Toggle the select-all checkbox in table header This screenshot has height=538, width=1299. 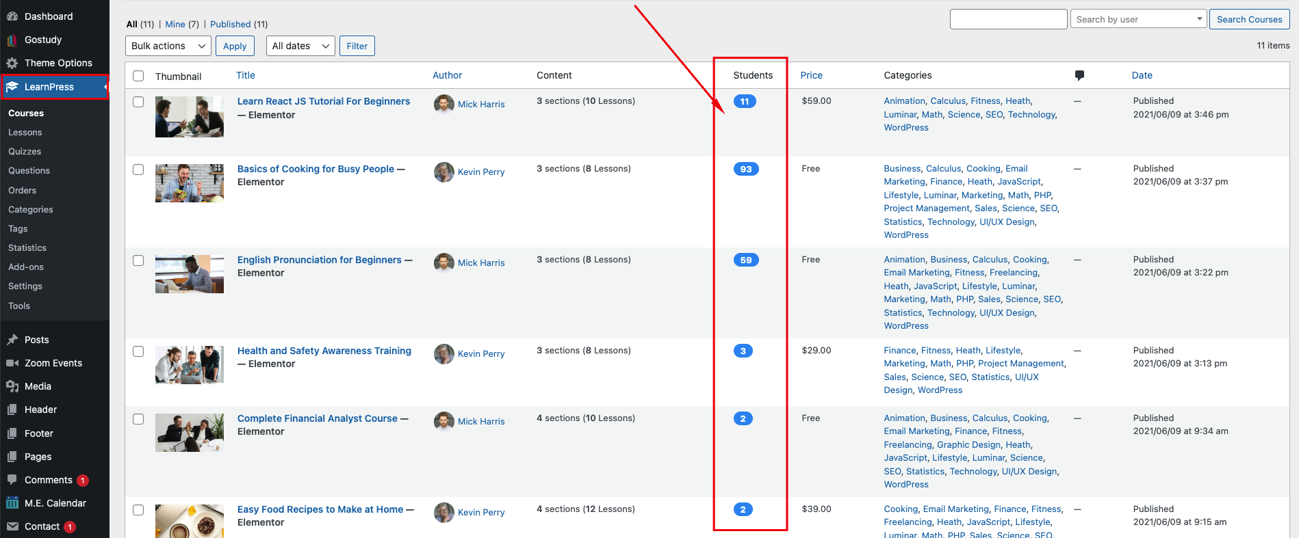138,76
